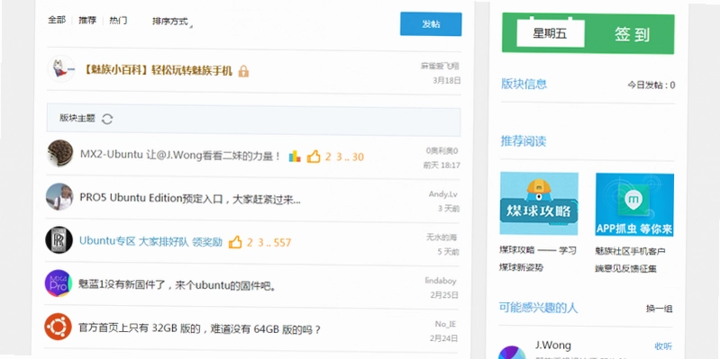The image size is (720, 359).
Task: Click author name 无水的海
Action: tap(442, 237)
